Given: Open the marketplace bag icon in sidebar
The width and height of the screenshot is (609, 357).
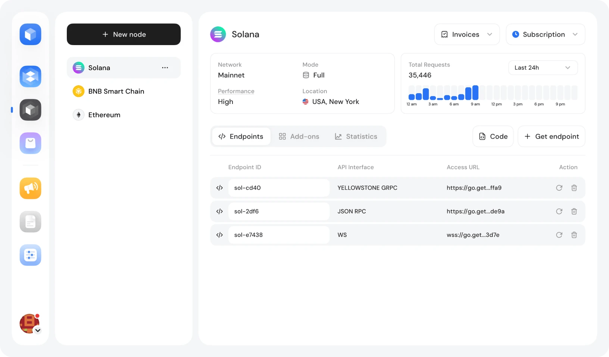Looking at the screenshot, I should click(x=30, y=143).
